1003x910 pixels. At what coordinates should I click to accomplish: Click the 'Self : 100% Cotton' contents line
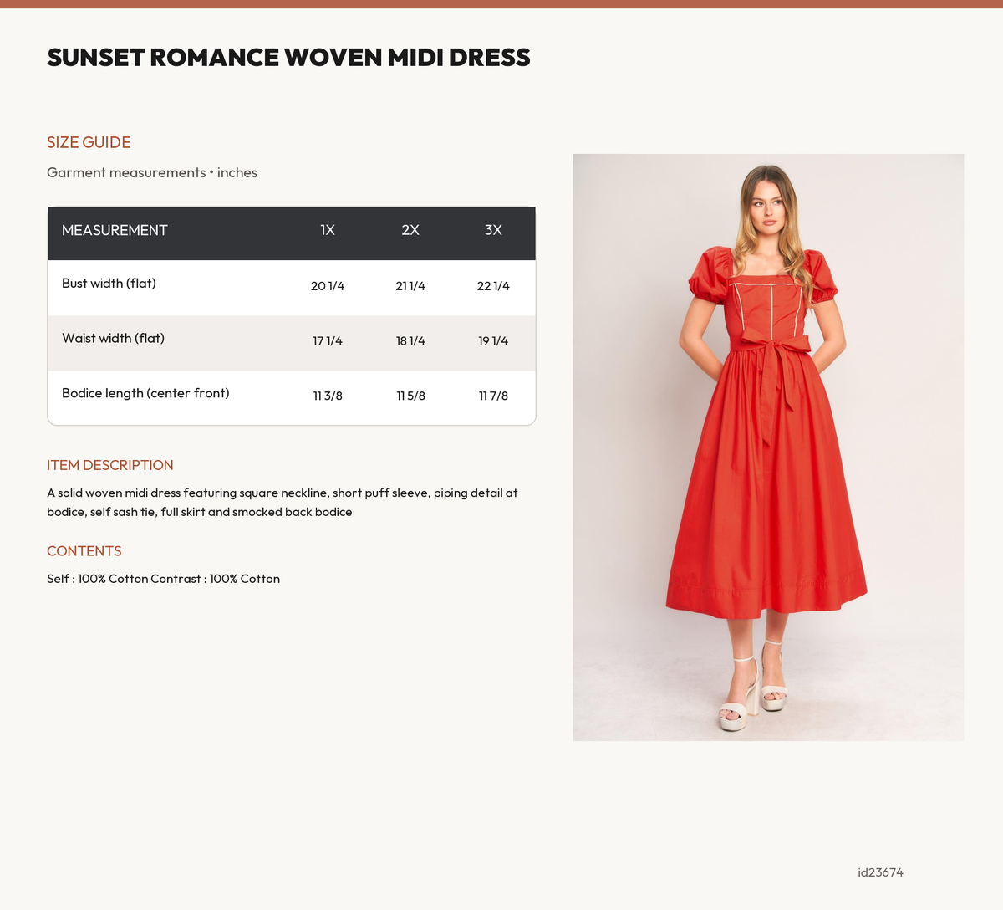[164, 579]
